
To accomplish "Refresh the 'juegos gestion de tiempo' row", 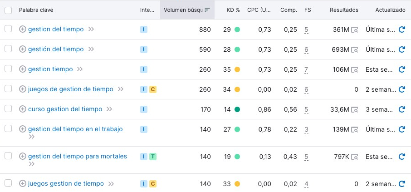I will [401, 184].
